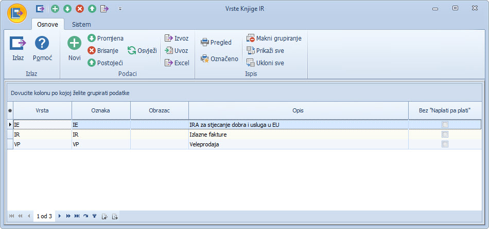This screenshot has width=489, height=229.
Task: Open Pregled print preview
Action: tap(216, 42)
